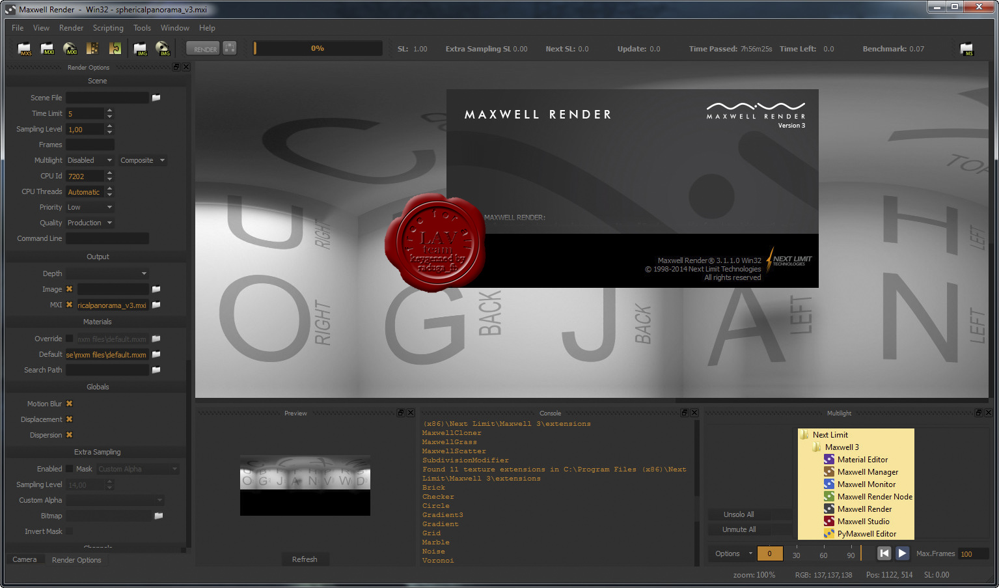
Task: Open Multilight Disabled dropdown
Action: (90, 160)
